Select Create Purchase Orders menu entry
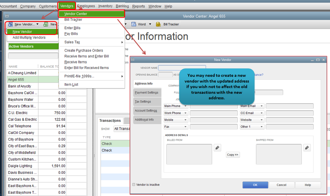The height and width of the screenshot is (196, 330). (x=84, y=50)
